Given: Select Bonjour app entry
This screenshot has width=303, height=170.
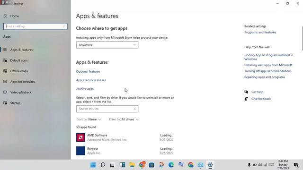Looking at the screenshot, I should [125, 151].
